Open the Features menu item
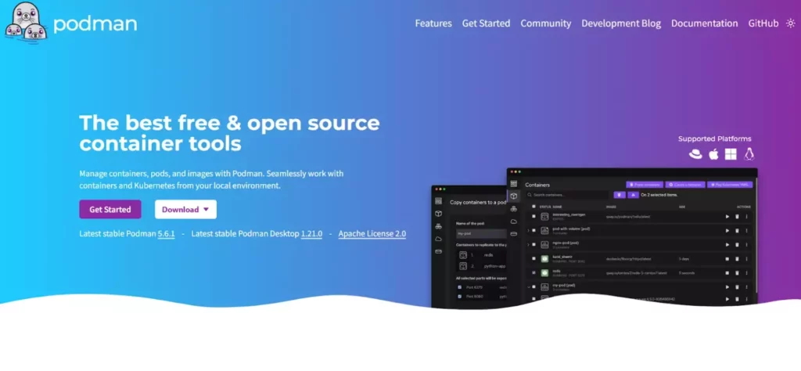 pyautogui.click(x=433, y=23)
